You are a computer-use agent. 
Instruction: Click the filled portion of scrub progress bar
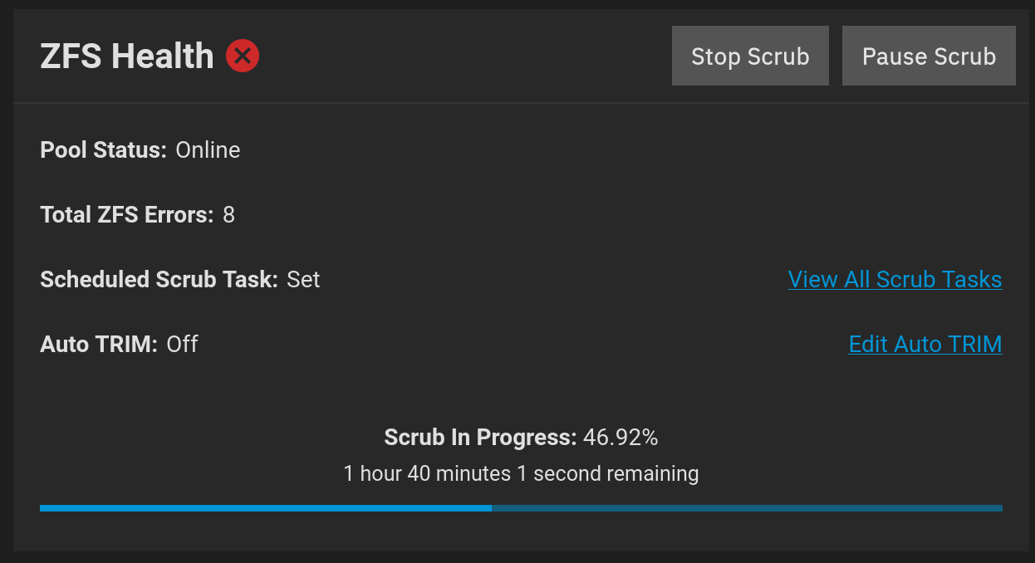(x=266, y=508)
